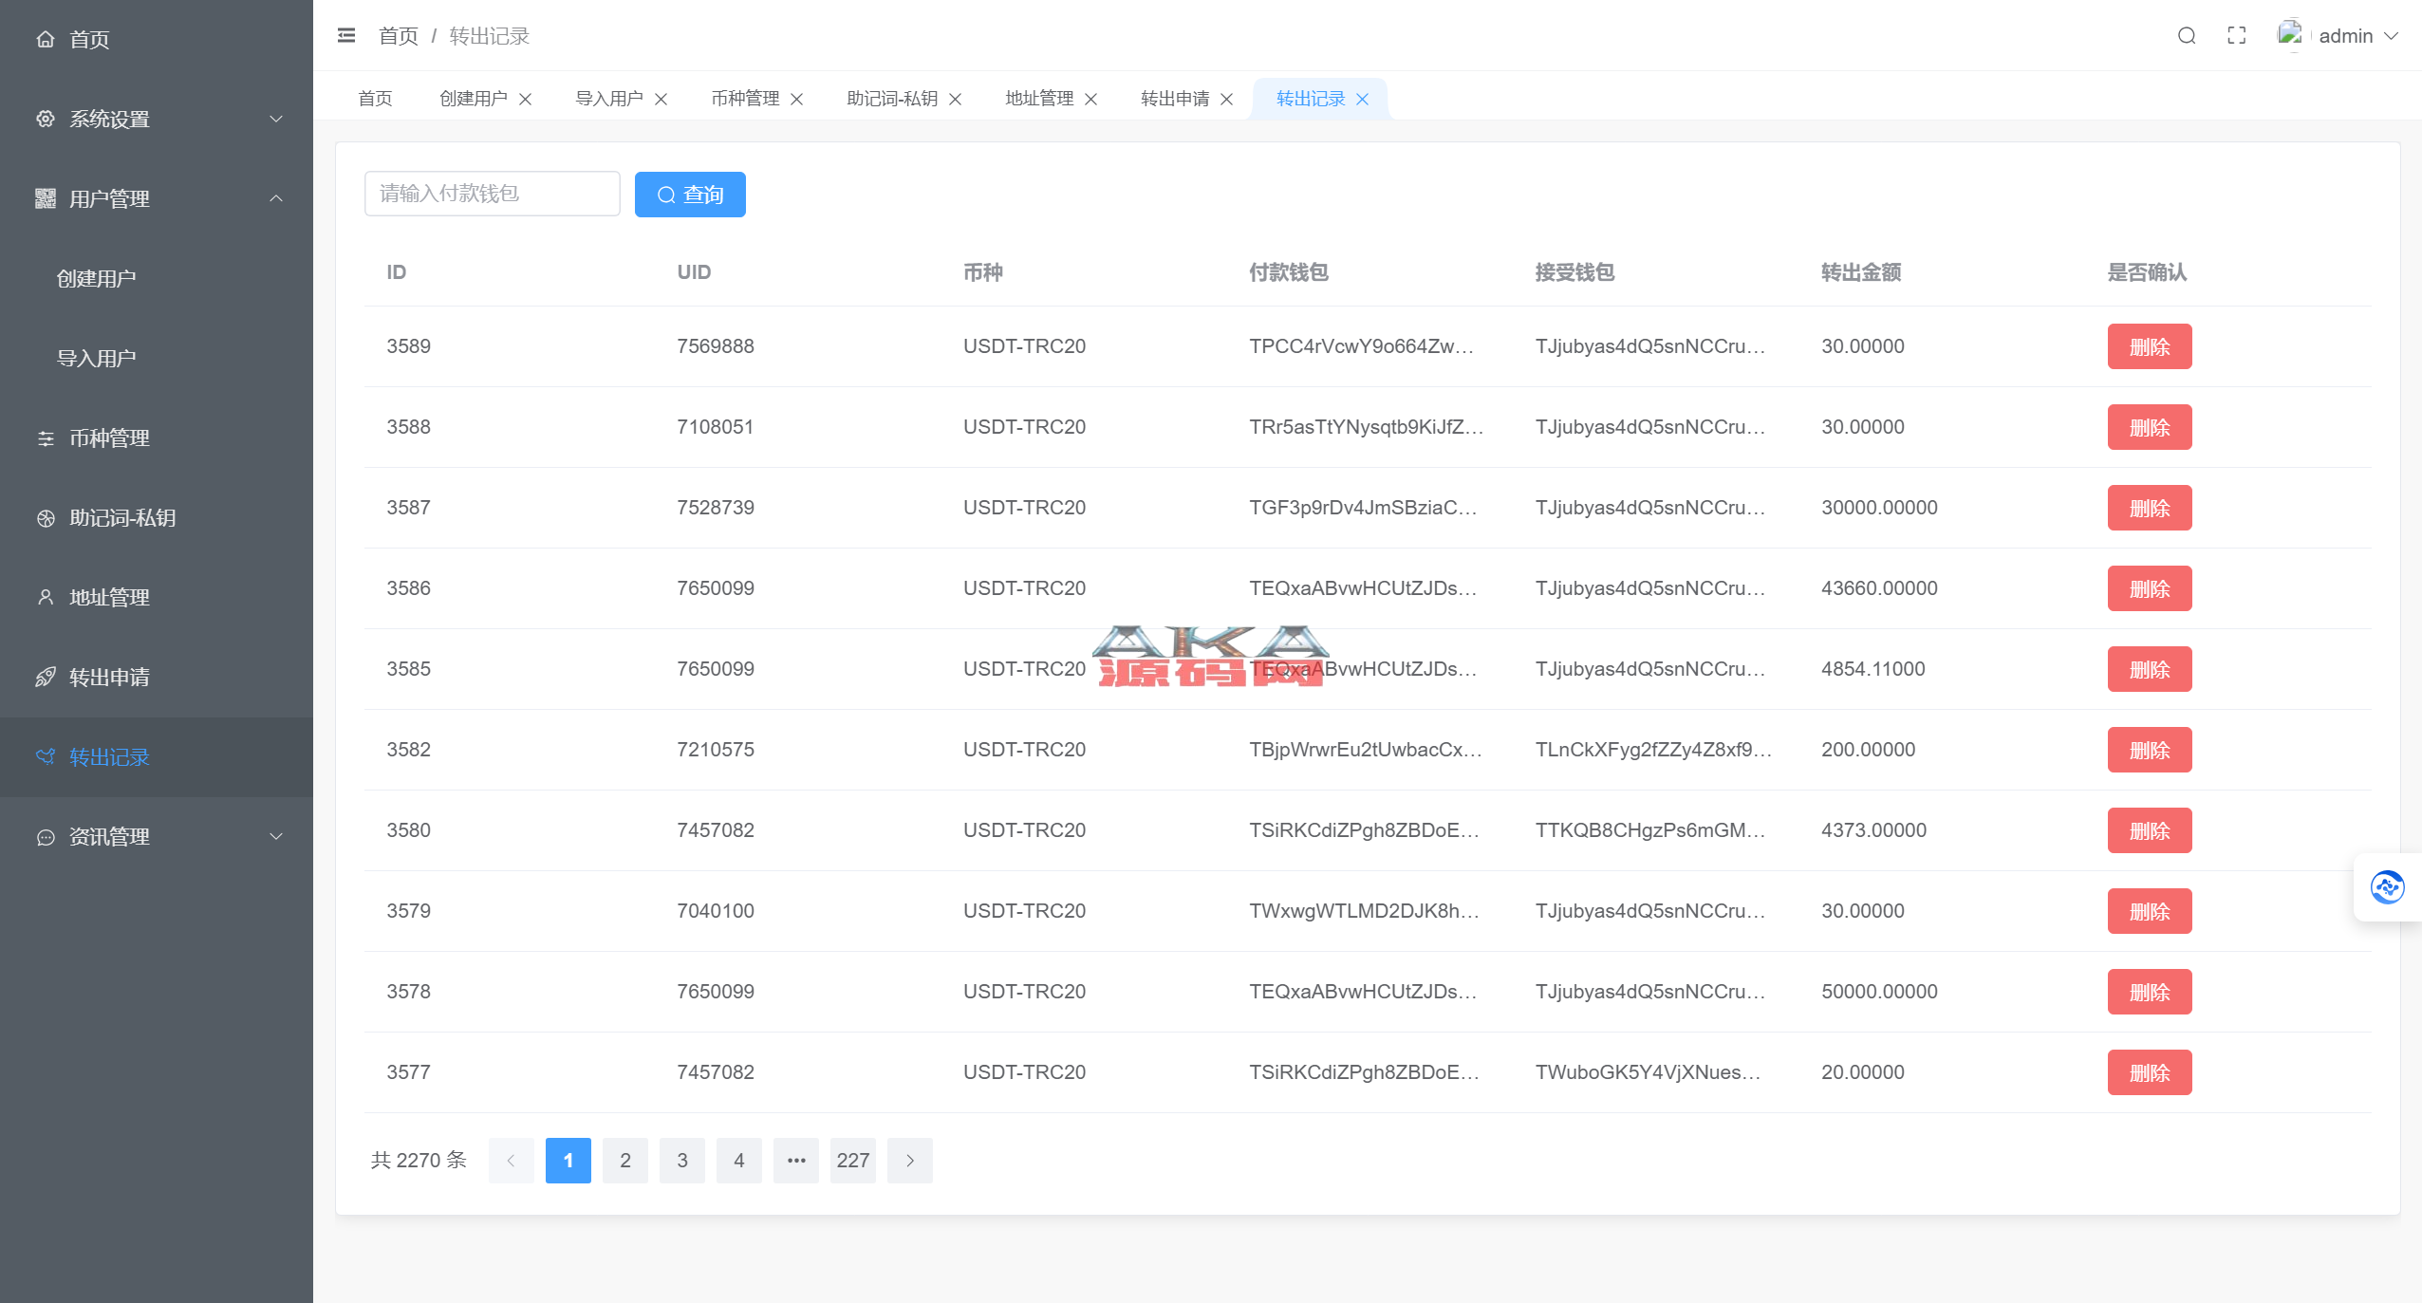Close the 转出记录 tab
Image resolution: width=2422 pixels, height=1303 pixels.
tap(1363, 99)
